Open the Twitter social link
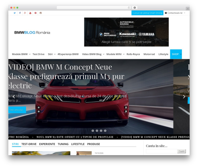This screenshot has height=167, width=198. [15, 13]
